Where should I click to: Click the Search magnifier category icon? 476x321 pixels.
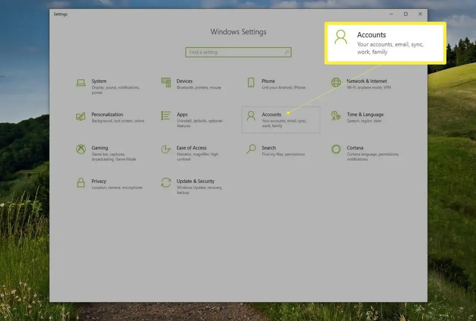(251, 149)
